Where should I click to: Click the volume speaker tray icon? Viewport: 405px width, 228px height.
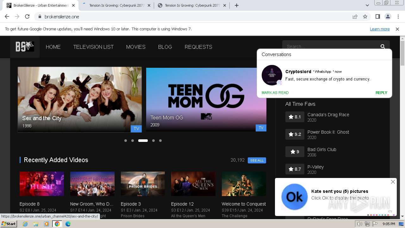[360, 224]
